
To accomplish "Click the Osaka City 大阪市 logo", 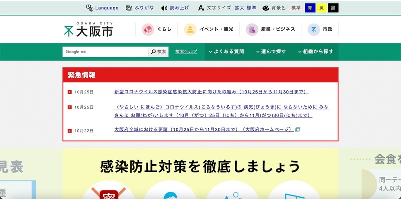I will pos(88,29).
